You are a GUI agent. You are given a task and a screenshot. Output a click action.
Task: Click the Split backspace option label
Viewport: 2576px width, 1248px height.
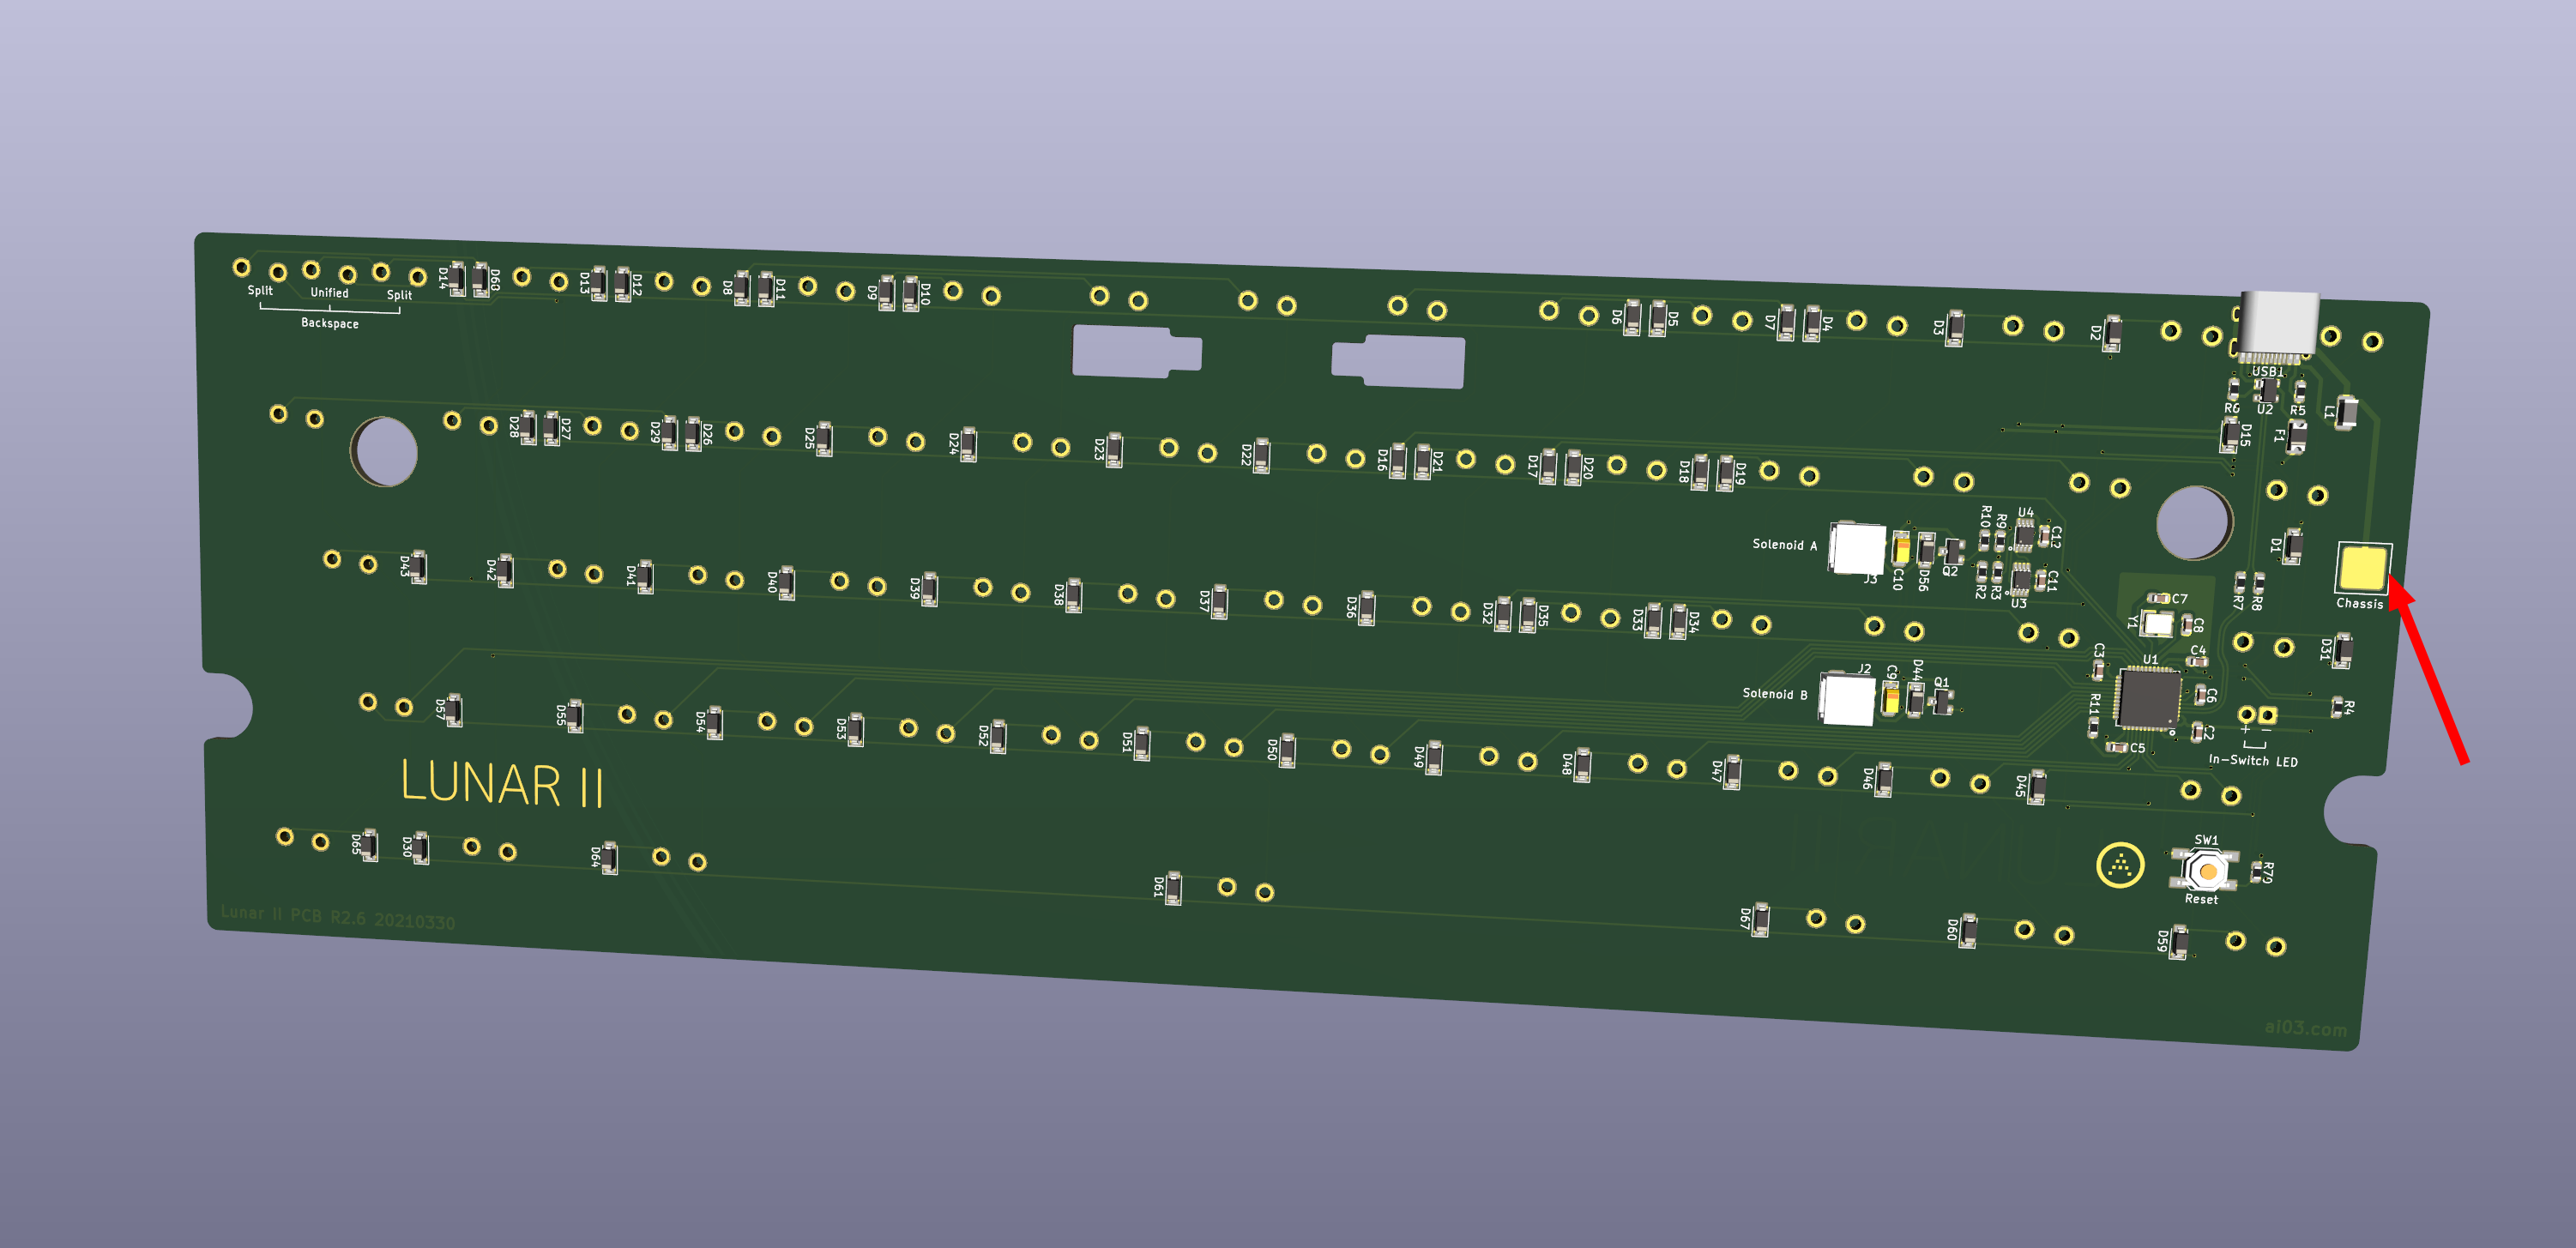[x=260, y=290]
